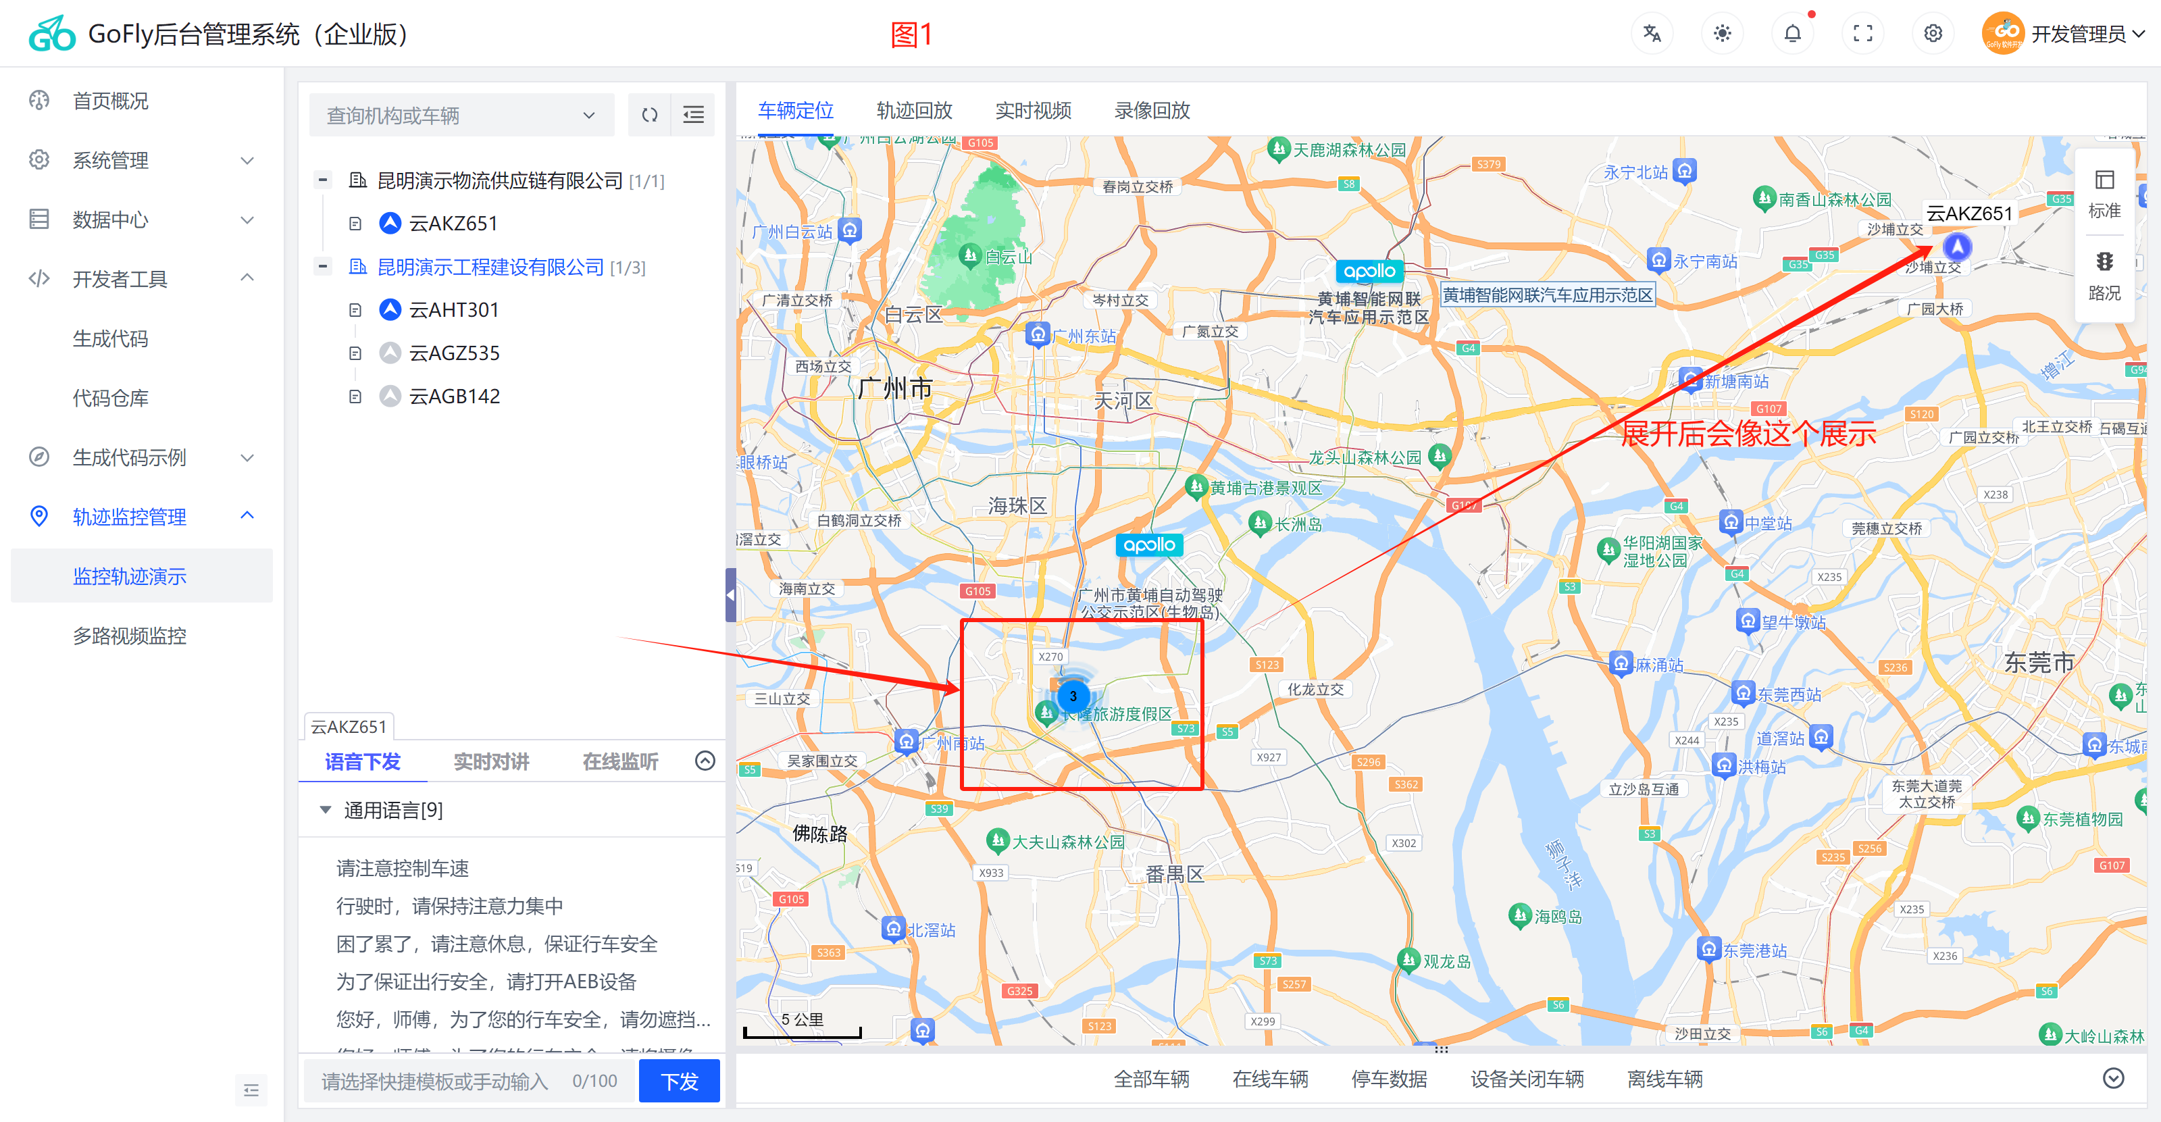Select offline vehicle 云AGZ535
This screenshot has height=1122, width=2161.
click(x=454, y=353)
